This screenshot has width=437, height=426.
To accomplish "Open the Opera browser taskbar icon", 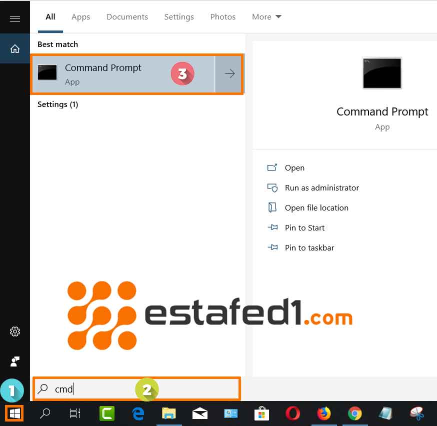I will tap(292, 413).
